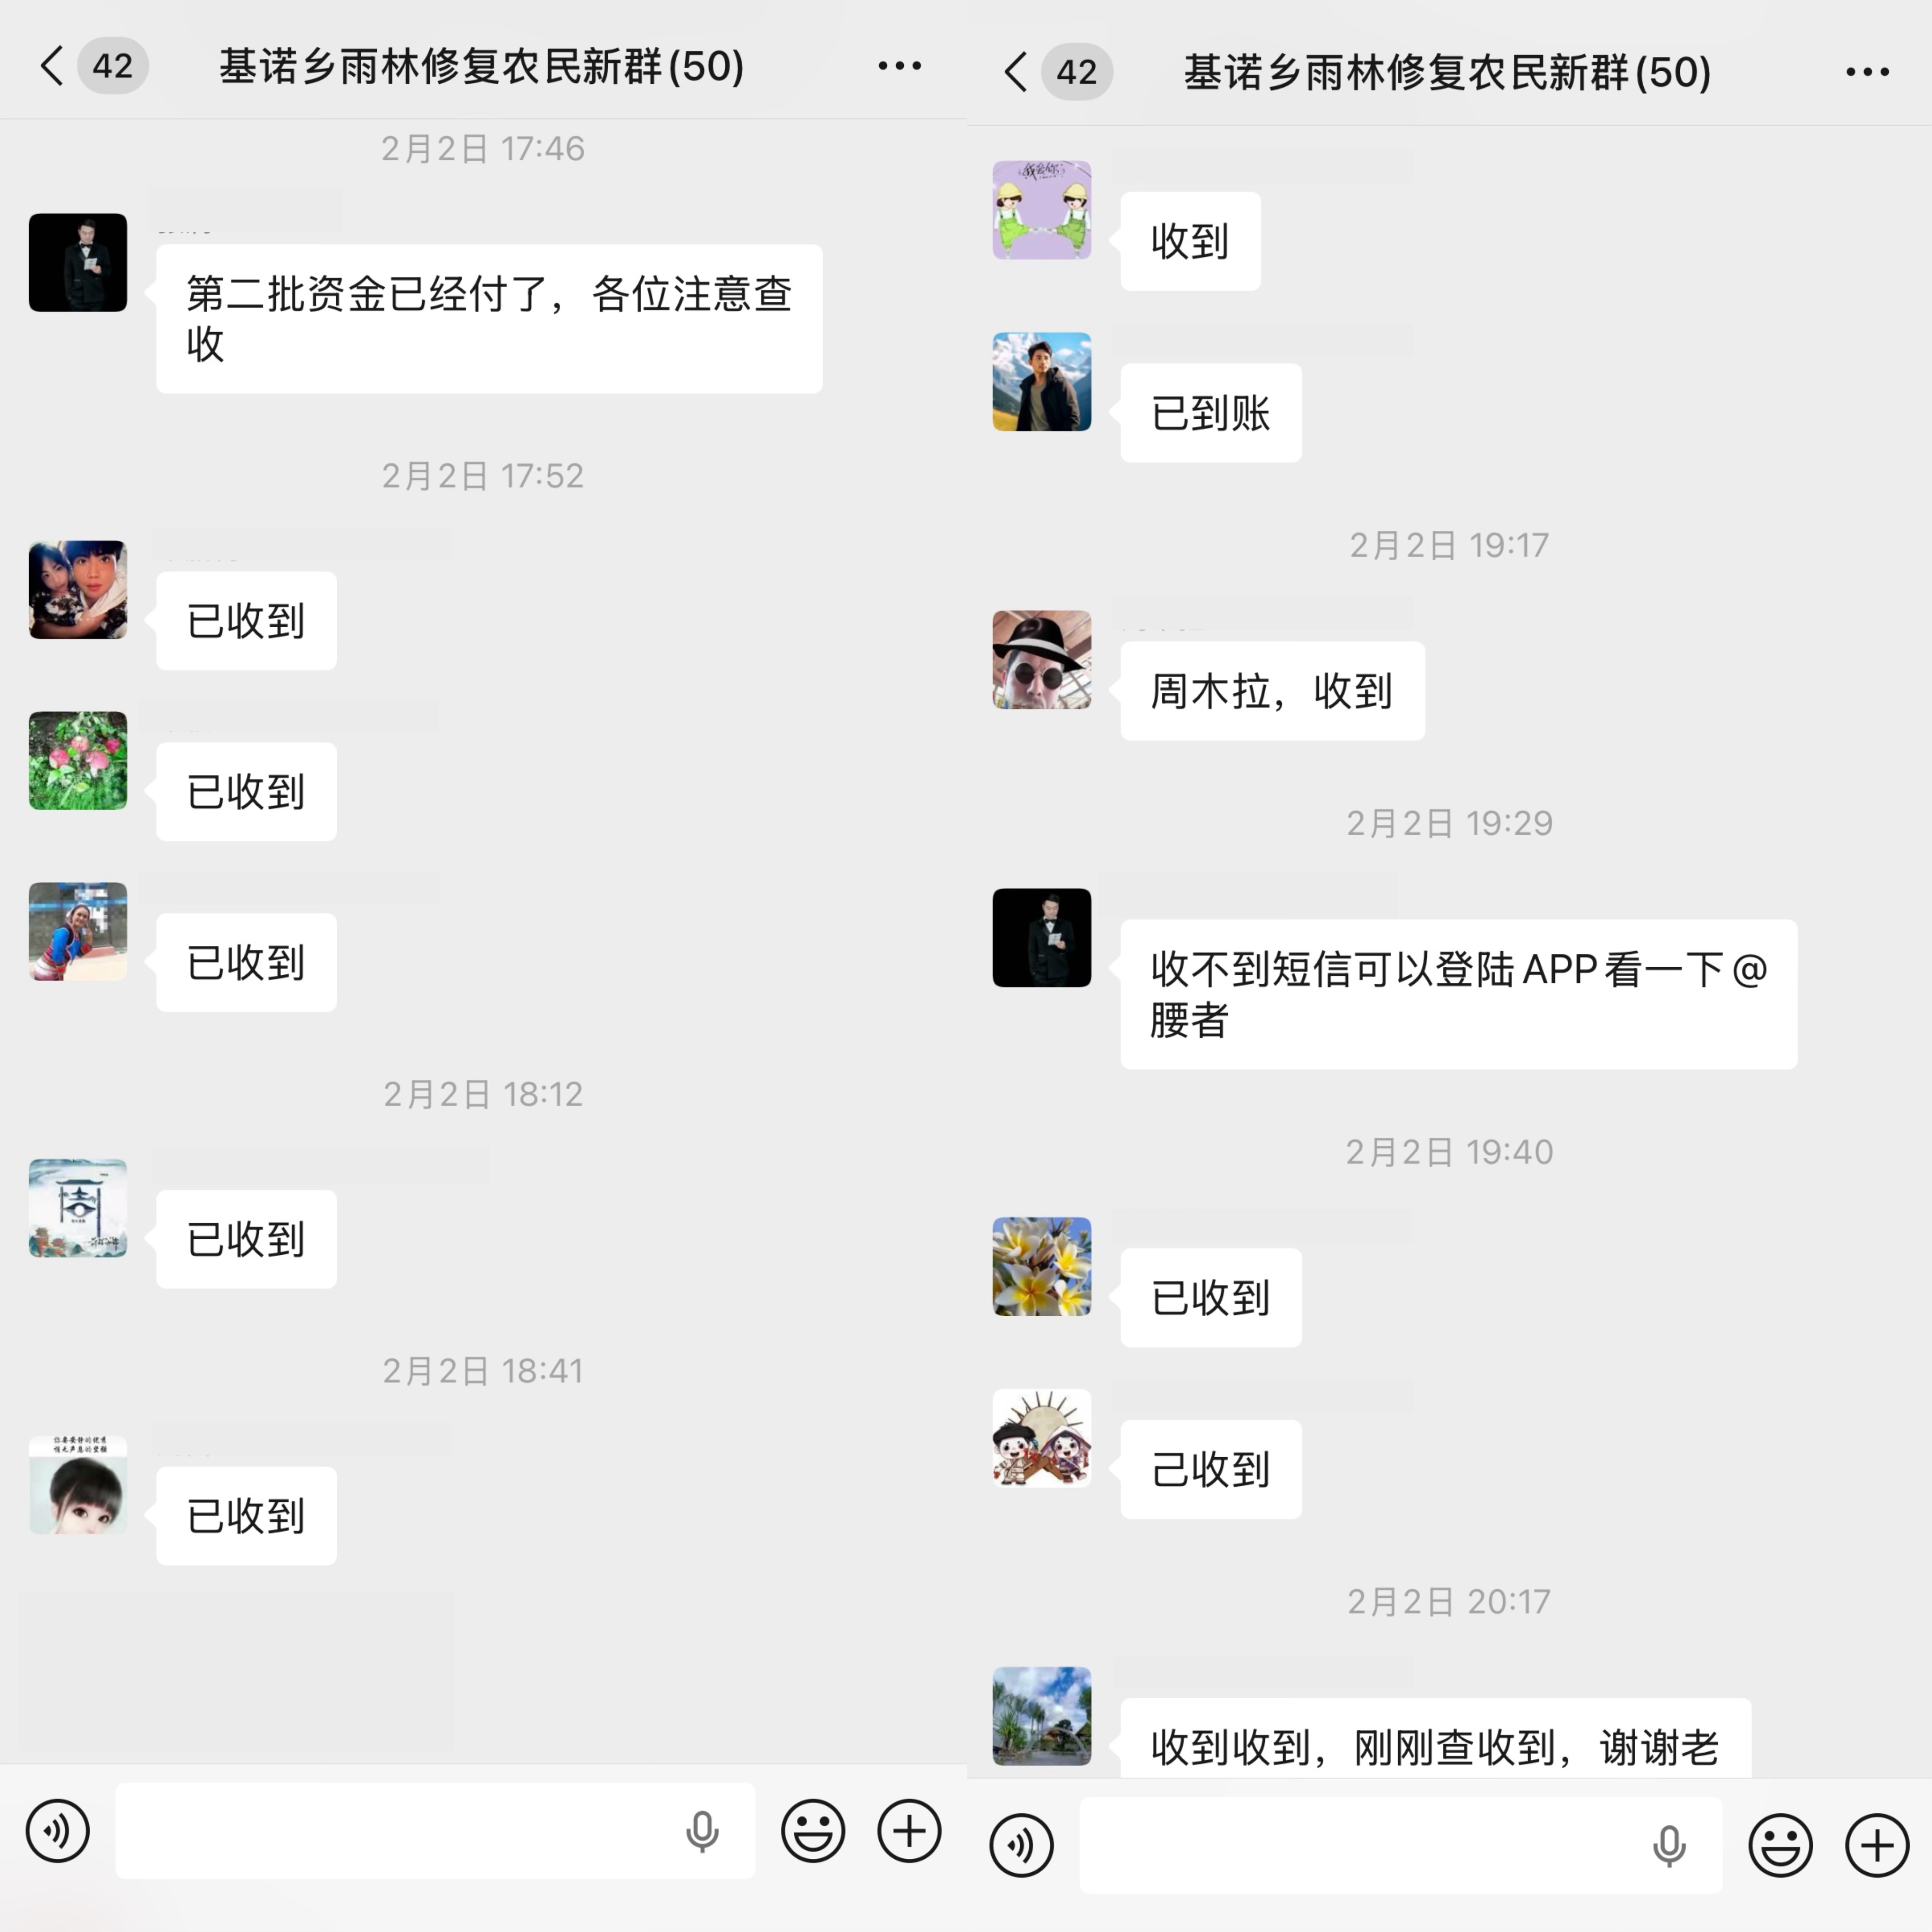The image size is (1932, 1932).
Task: Open the emoji picker in right chat
Action: click(1780, 1845)
